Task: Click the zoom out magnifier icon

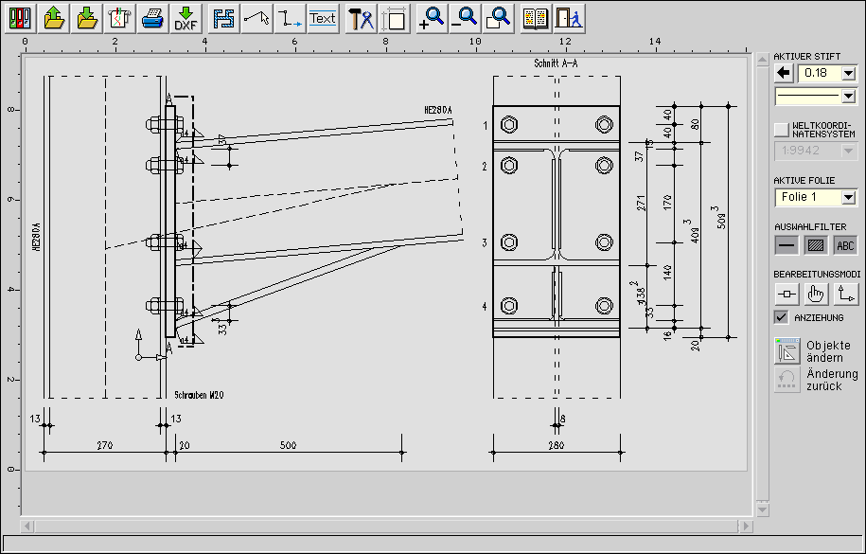Action: (x=464, y=17)
